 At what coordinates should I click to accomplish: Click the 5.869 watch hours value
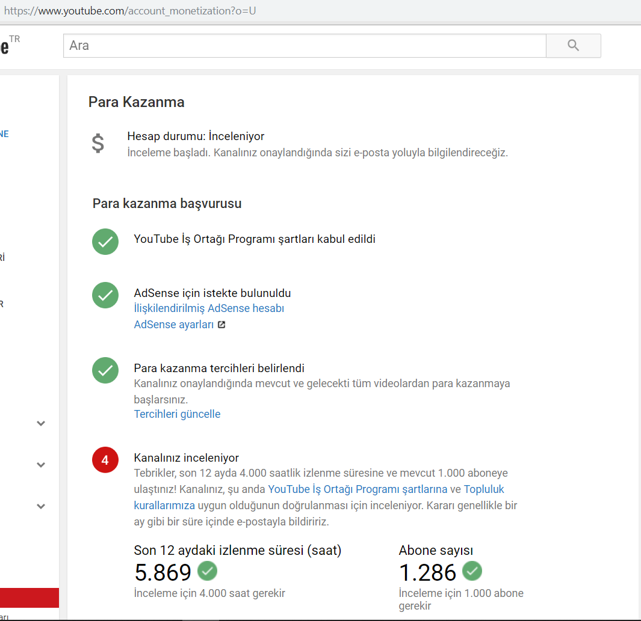163,572
